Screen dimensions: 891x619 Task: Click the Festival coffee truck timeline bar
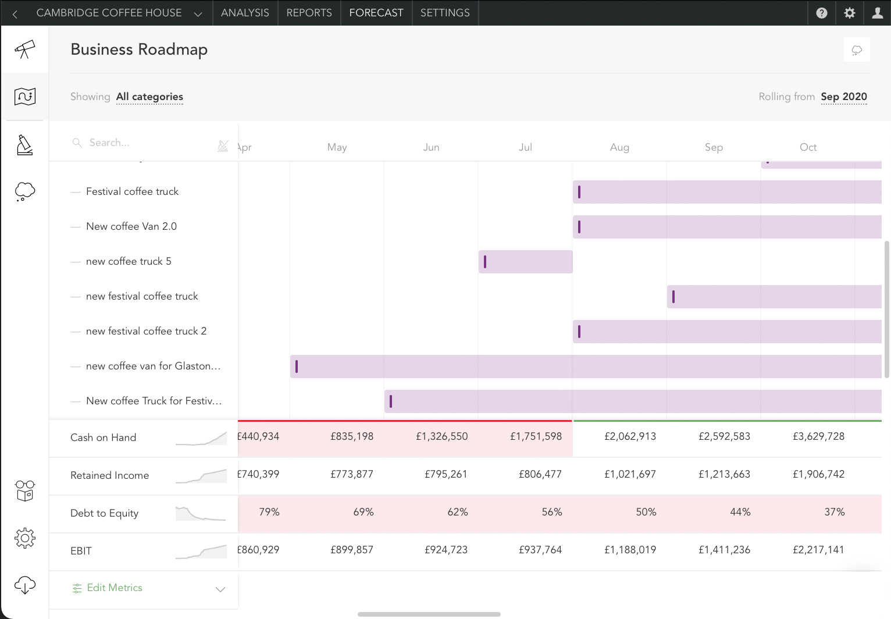727,192
